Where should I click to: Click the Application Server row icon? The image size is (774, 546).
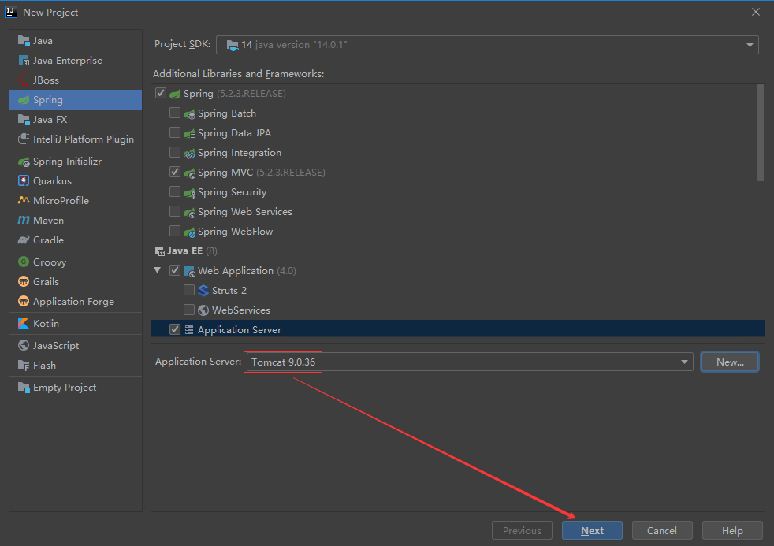[x=189, y=330]
